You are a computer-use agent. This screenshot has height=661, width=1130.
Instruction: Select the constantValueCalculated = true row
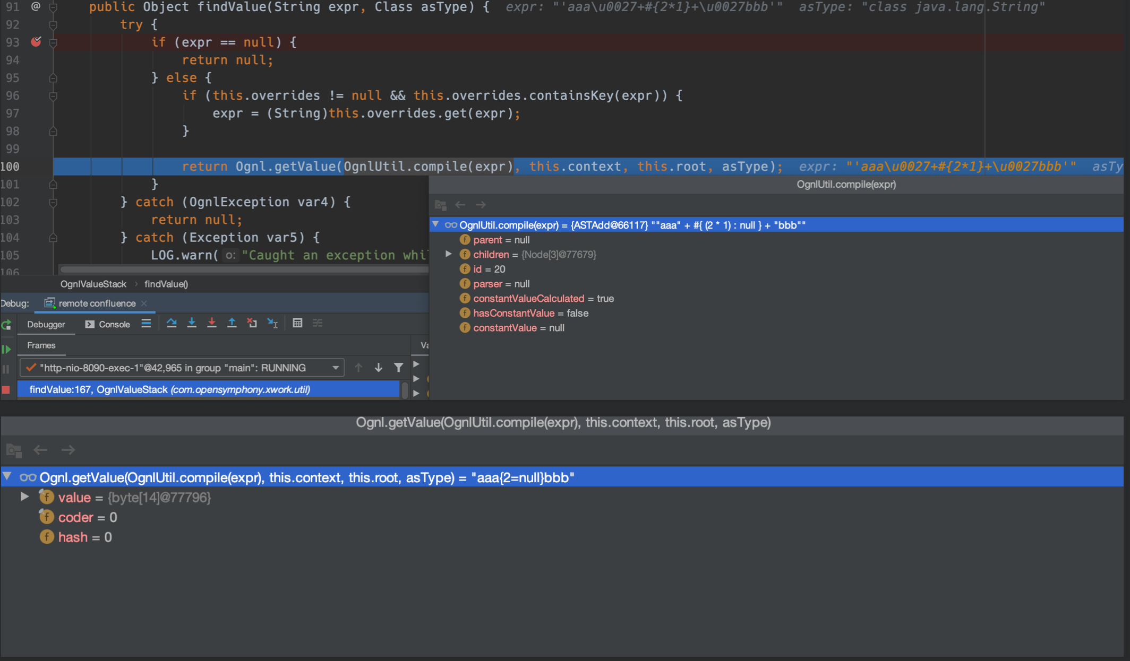coord(776,299)
